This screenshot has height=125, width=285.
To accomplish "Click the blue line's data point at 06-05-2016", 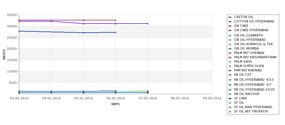I will coord(115,32).
